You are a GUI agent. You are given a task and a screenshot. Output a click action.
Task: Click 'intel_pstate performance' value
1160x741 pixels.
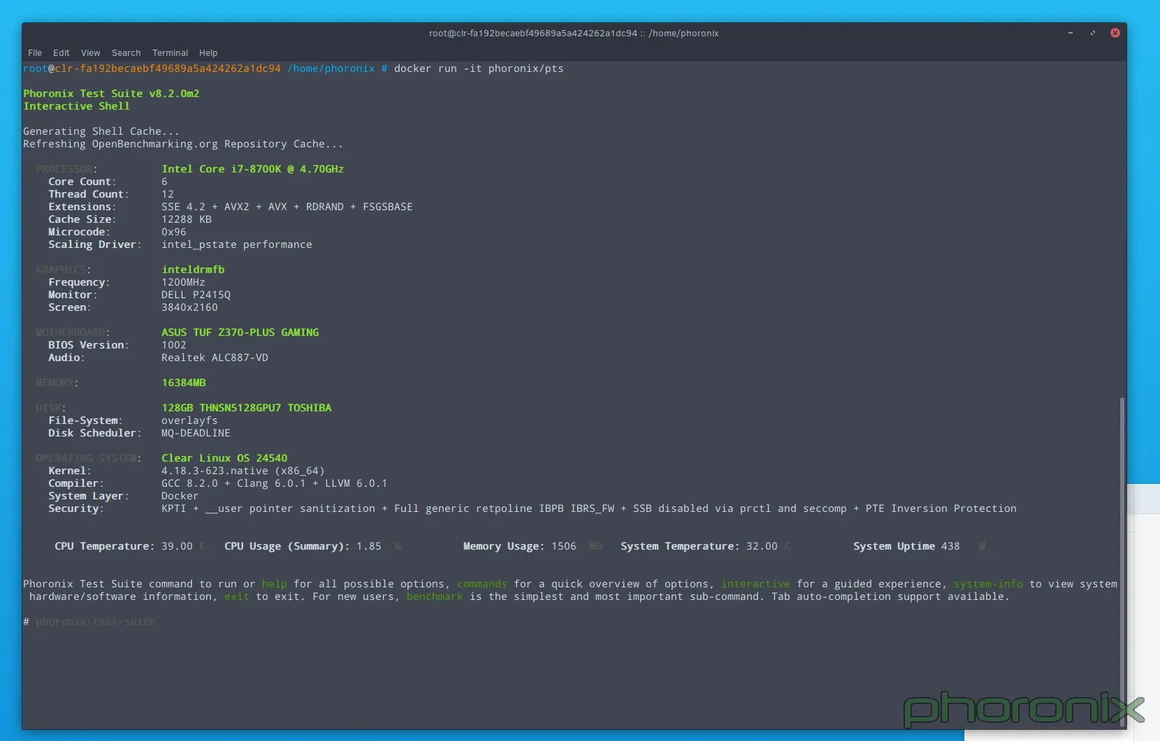pyautogui.click(x=237, y=244)
